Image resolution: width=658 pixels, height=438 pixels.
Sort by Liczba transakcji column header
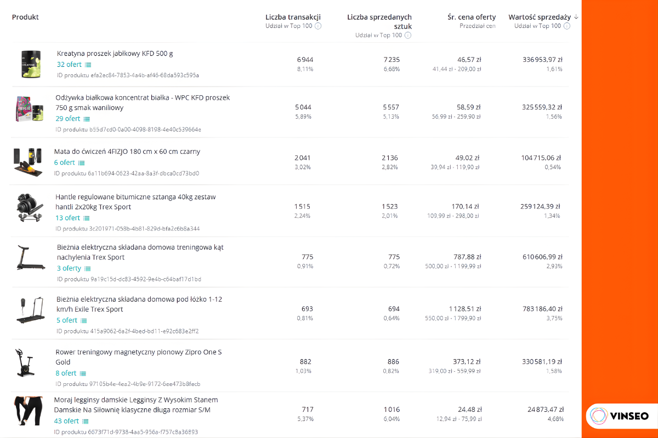coord(293,17)
